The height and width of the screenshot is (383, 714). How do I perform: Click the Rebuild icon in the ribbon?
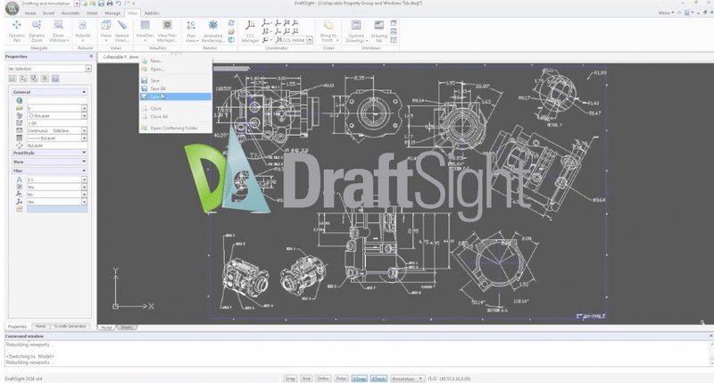83,25
